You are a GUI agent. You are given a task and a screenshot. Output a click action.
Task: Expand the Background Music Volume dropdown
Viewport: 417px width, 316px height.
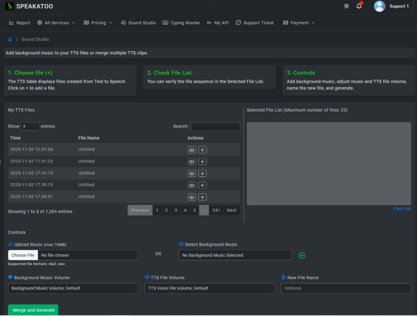tap(72, 288)
